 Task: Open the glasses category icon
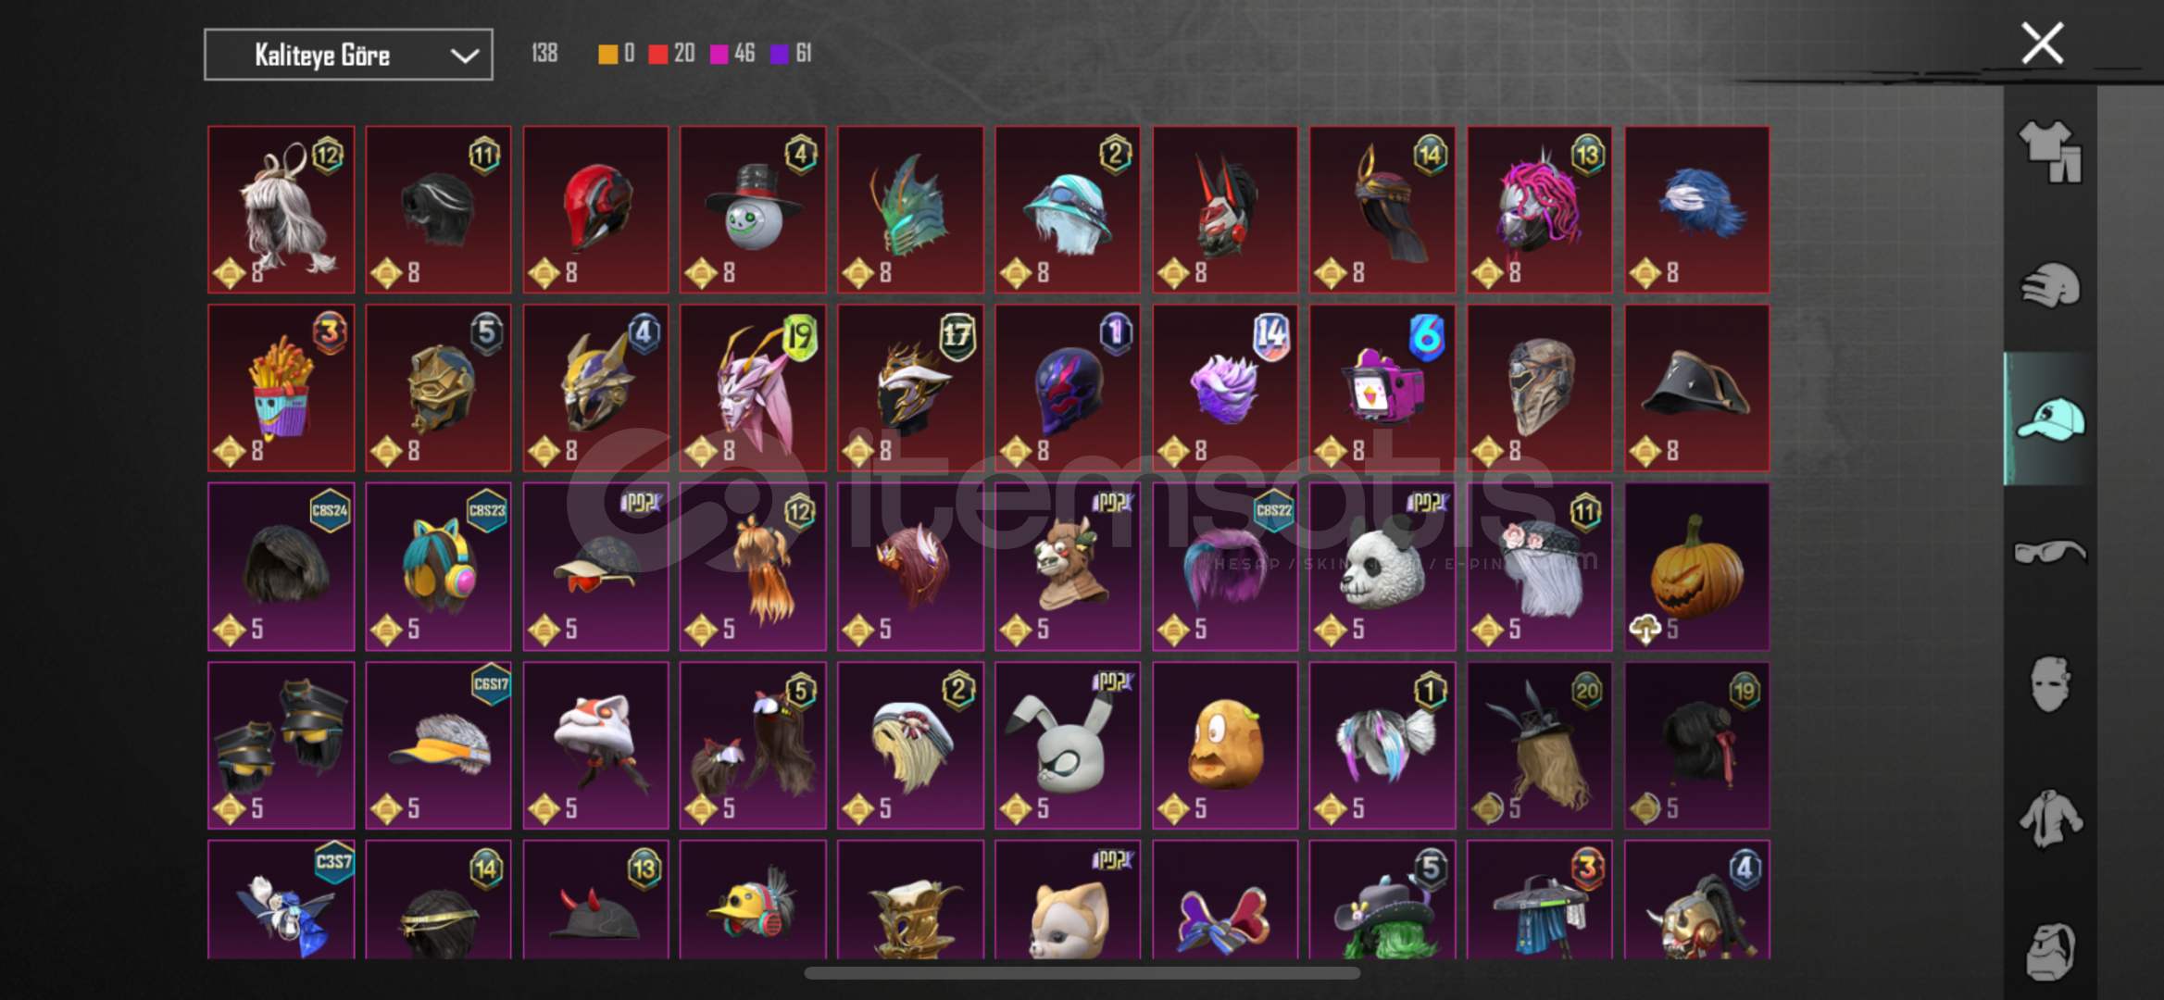(2050, 552)
